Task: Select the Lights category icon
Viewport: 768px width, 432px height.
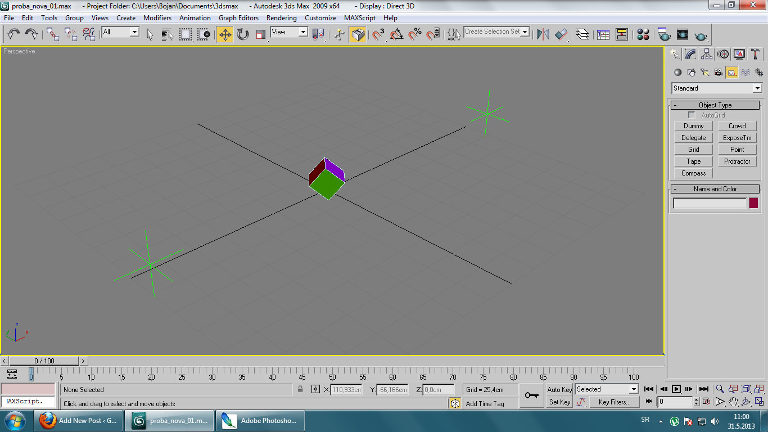Action: (704, 72)
